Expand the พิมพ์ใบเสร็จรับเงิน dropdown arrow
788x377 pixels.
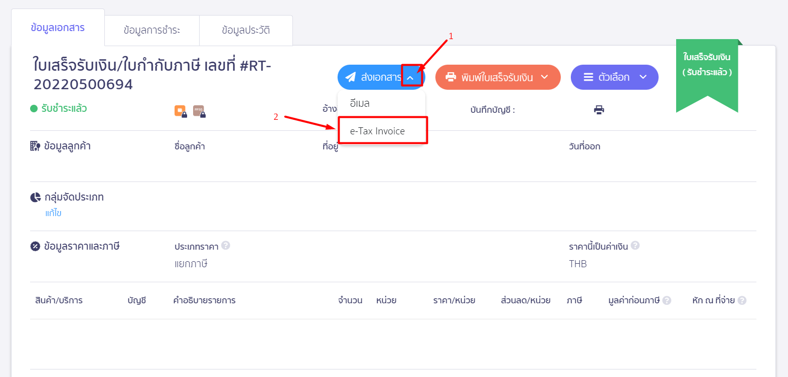pos(545,77)
